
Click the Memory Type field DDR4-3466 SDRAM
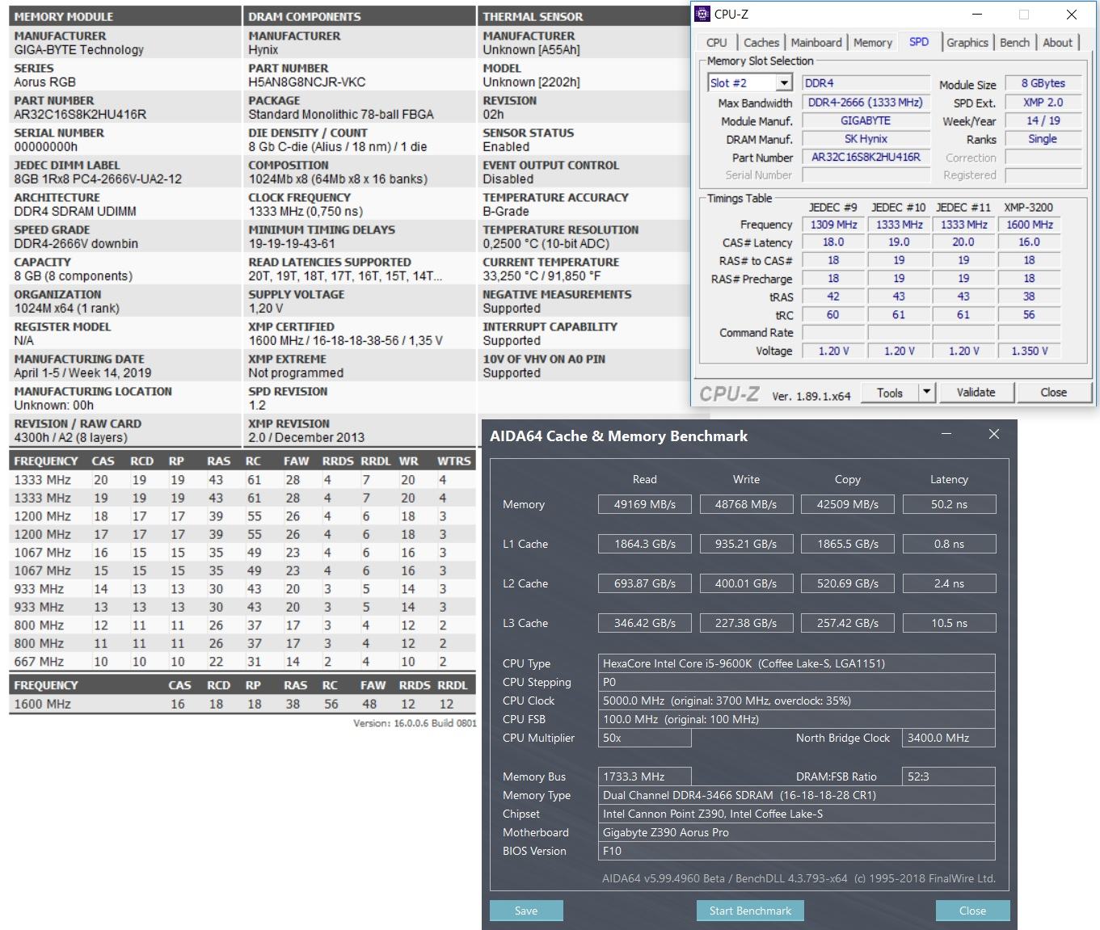point(796,795)
